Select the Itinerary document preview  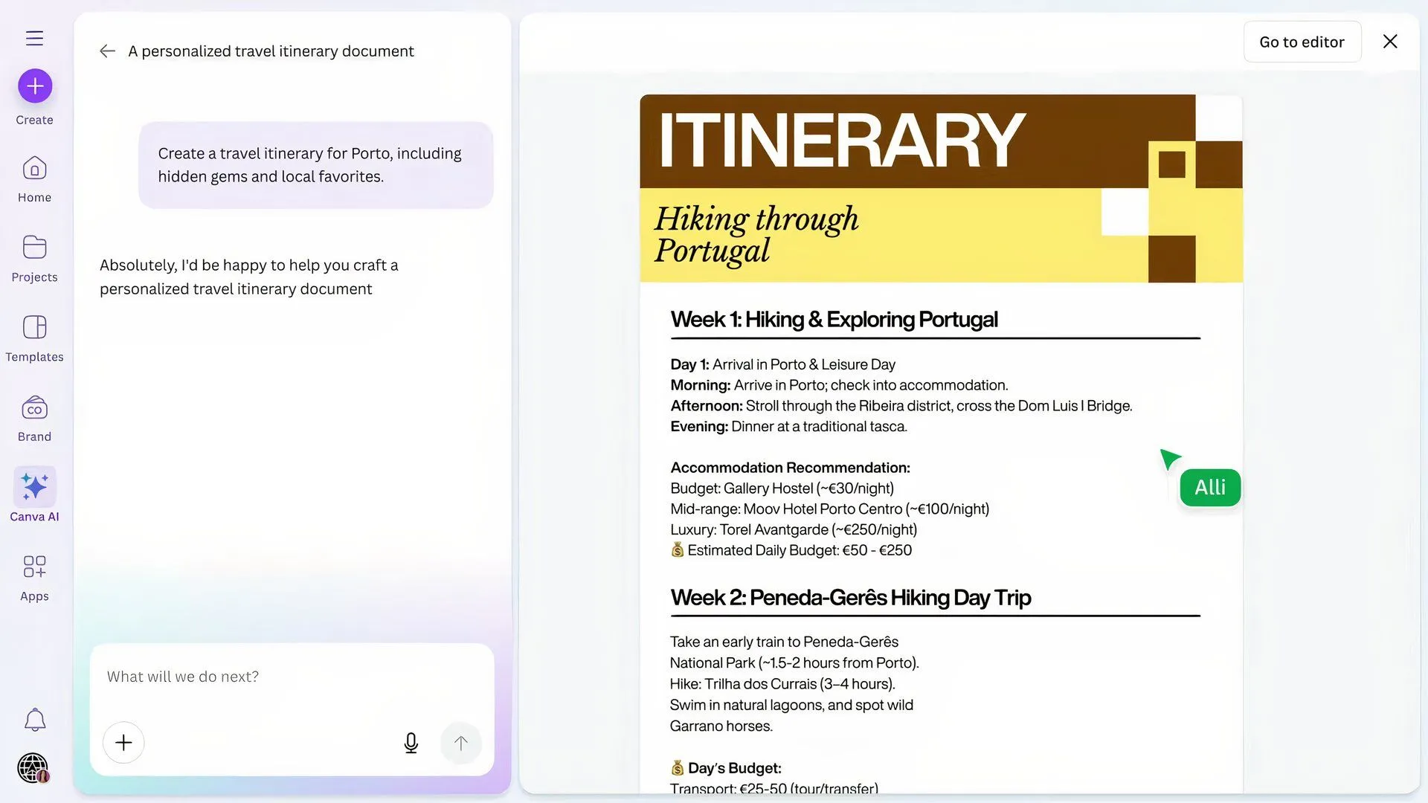[x=941, y=409]
